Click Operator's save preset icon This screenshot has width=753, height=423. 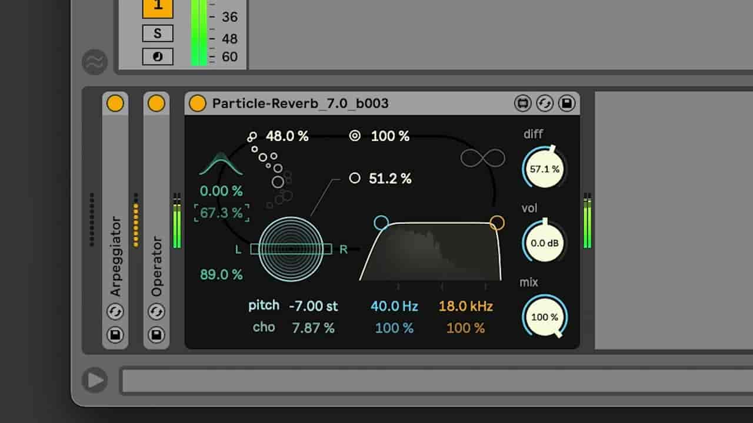pyautogui.click(x=156, y=335)
